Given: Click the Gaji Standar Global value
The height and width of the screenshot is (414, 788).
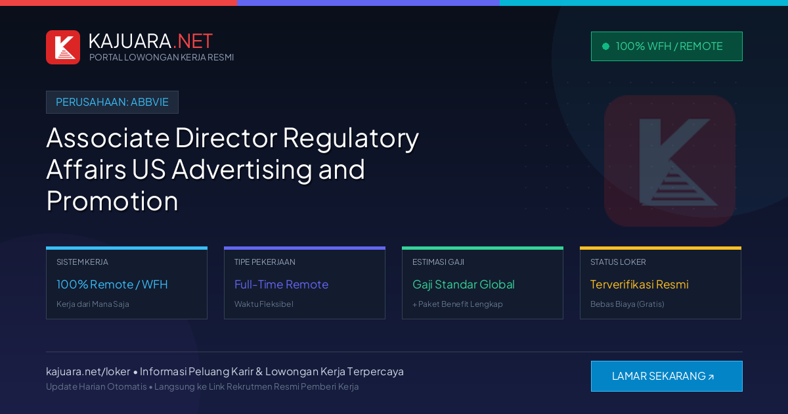Looking at the screenshot, I should pos(464,285).
